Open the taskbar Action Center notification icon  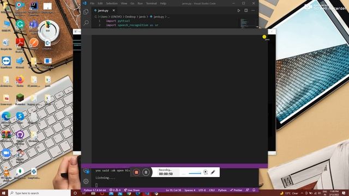point(344,193)
